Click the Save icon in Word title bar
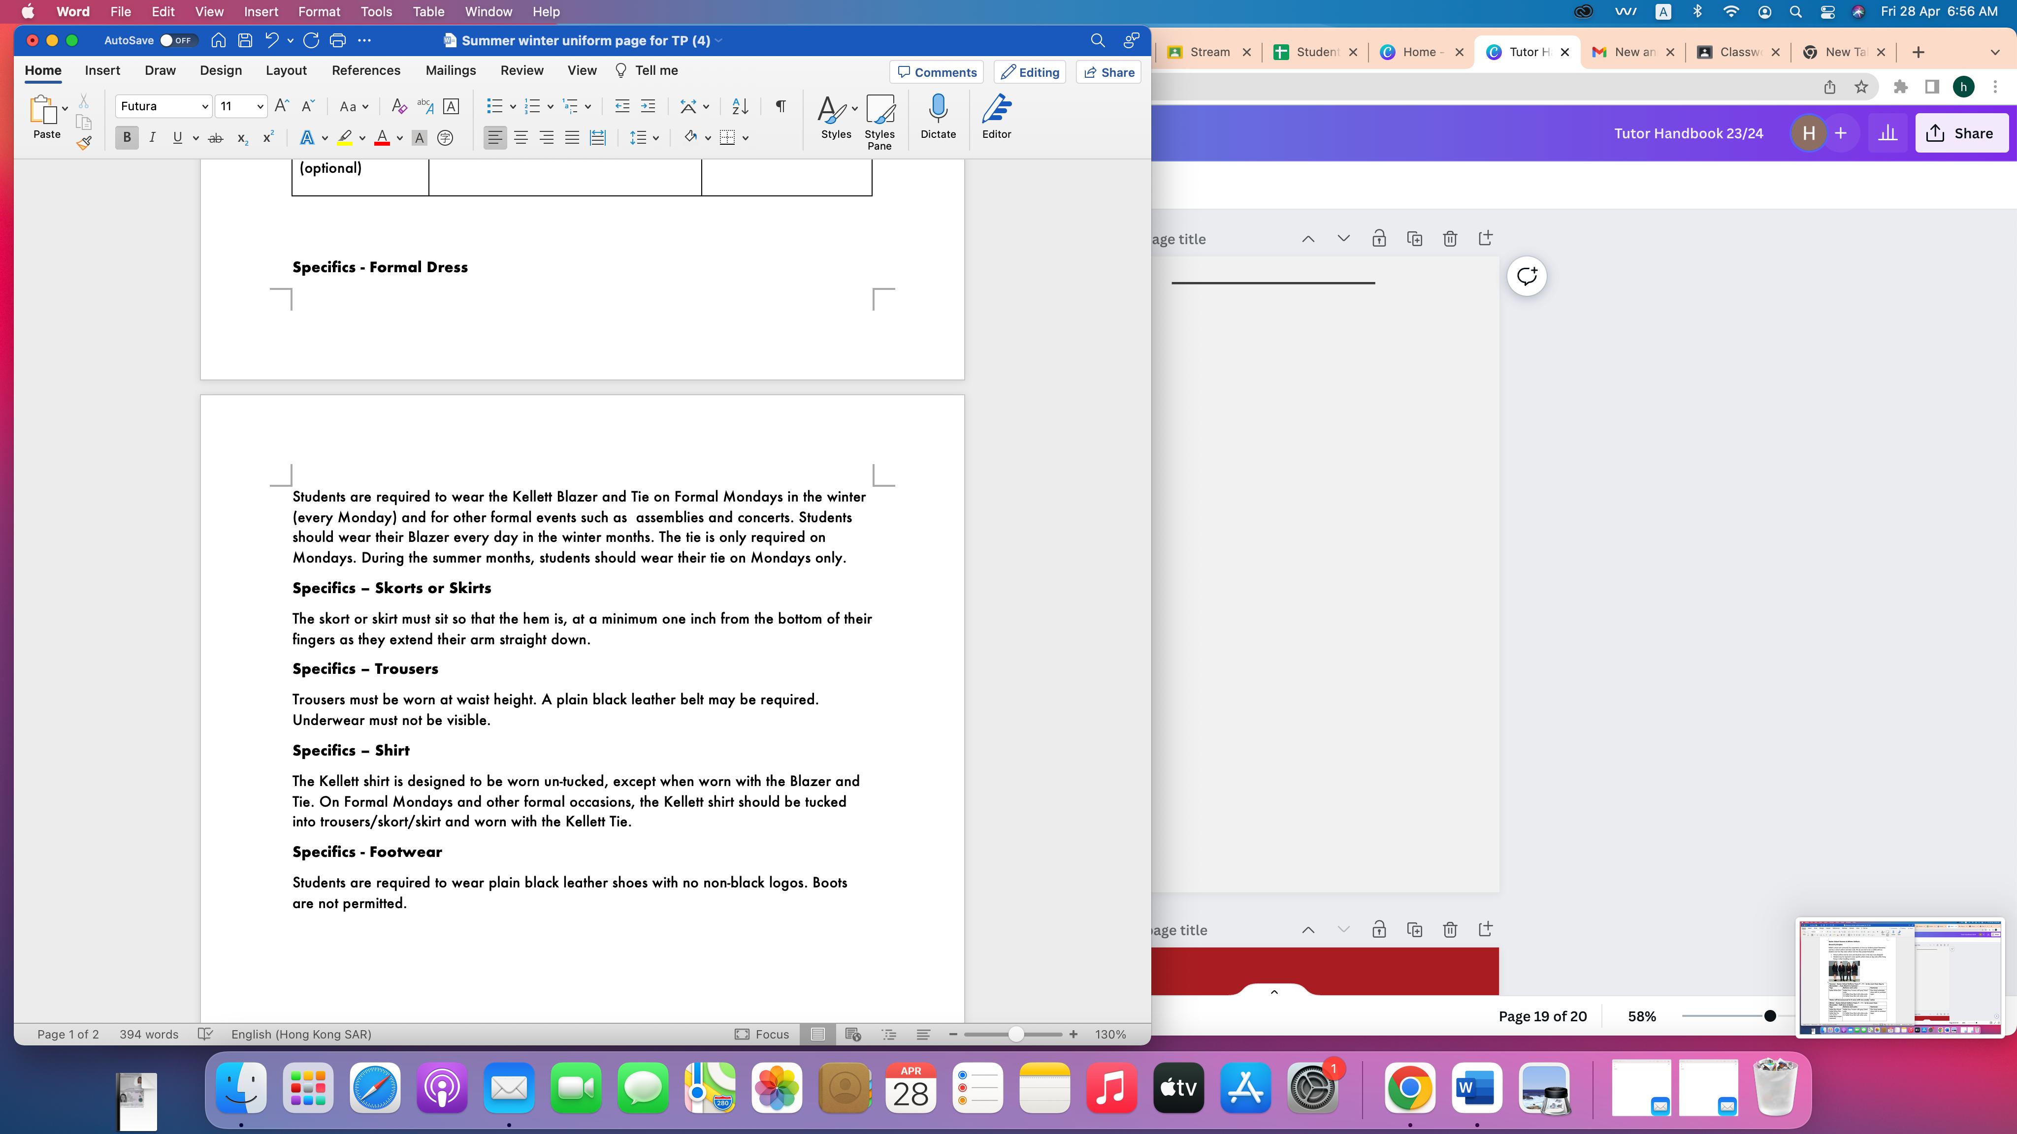Image resolution: width=2017 pixels, height=1134 pixels. 245,41
